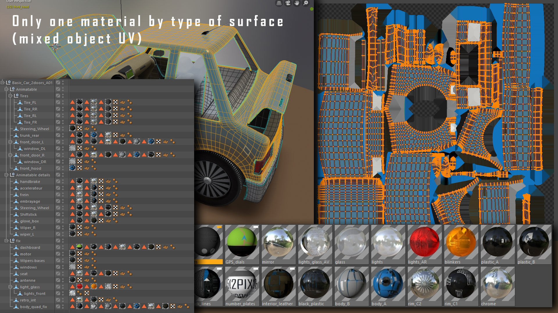The image size is (558, 313).
Task: Click the black material tag on antenne
Action: tap(72, 280)
